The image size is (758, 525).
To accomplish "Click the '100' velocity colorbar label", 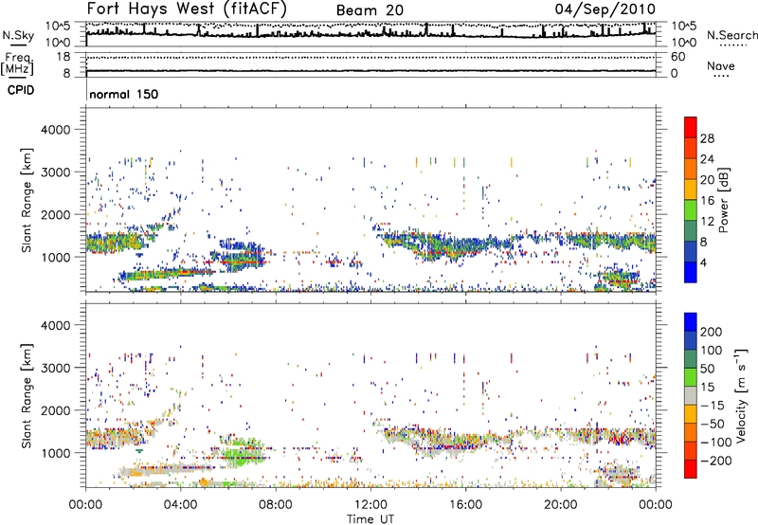I will click(x=712, y=351).
